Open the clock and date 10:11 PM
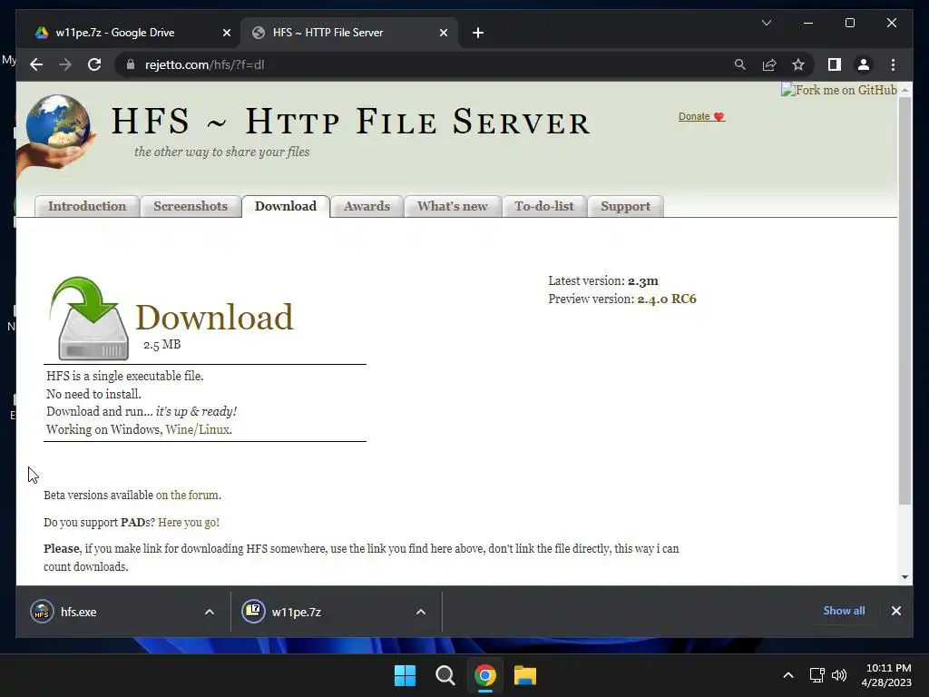The height and width of the screenshot is (697, 929). click(x=886, y=675)
